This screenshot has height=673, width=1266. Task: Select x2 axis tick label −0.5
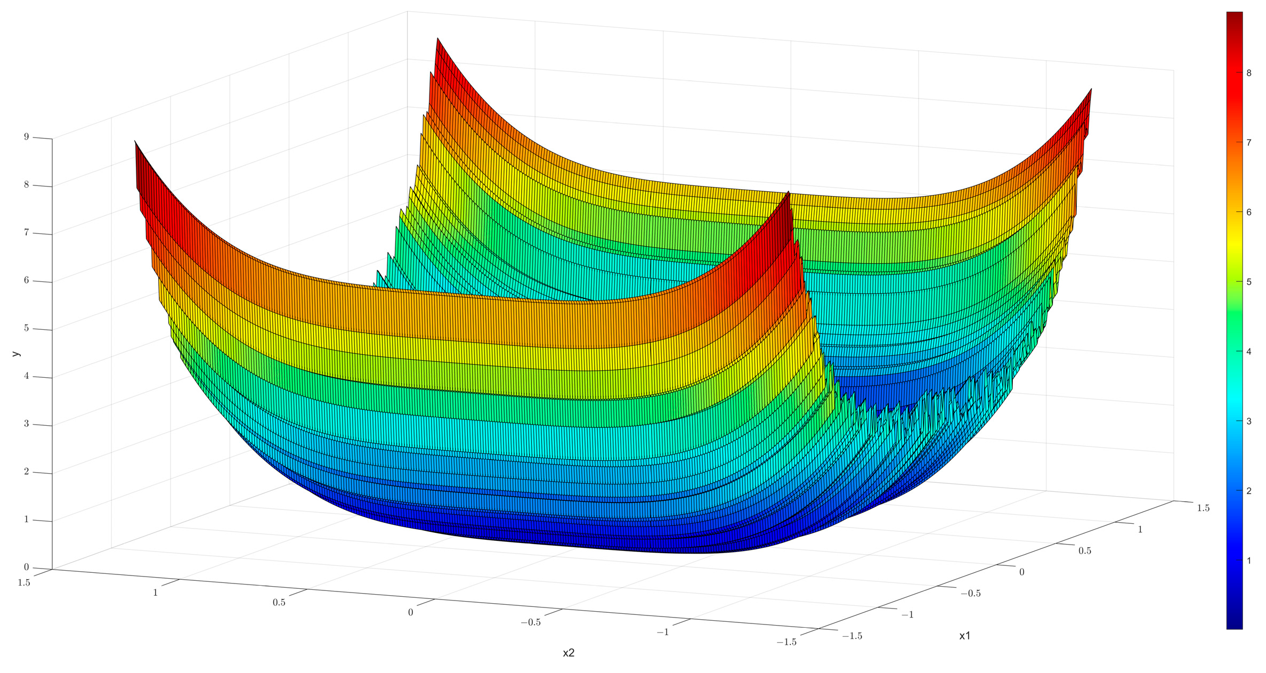coord(531,622)
